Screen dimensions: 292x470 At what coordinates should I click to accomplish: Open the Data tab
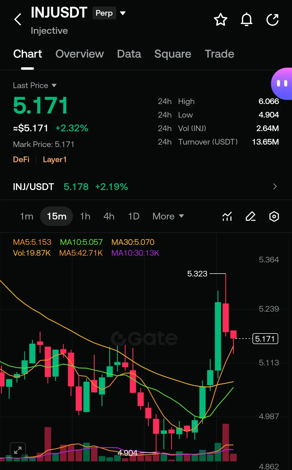coord(129,54)
